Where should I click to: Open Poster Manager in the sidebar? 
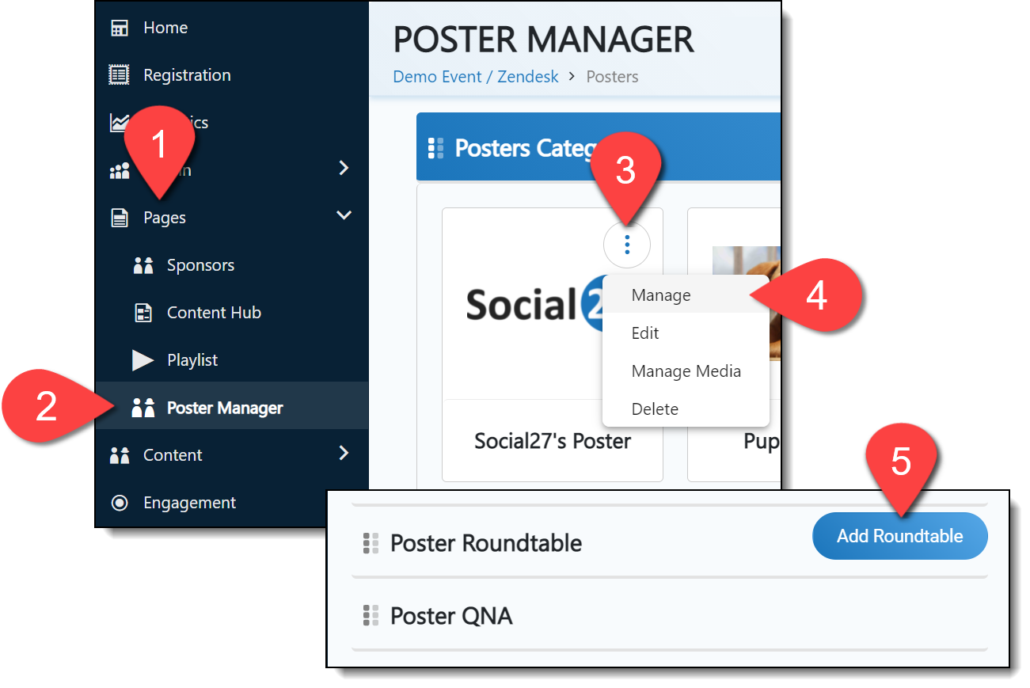click(x=225, y=408)
